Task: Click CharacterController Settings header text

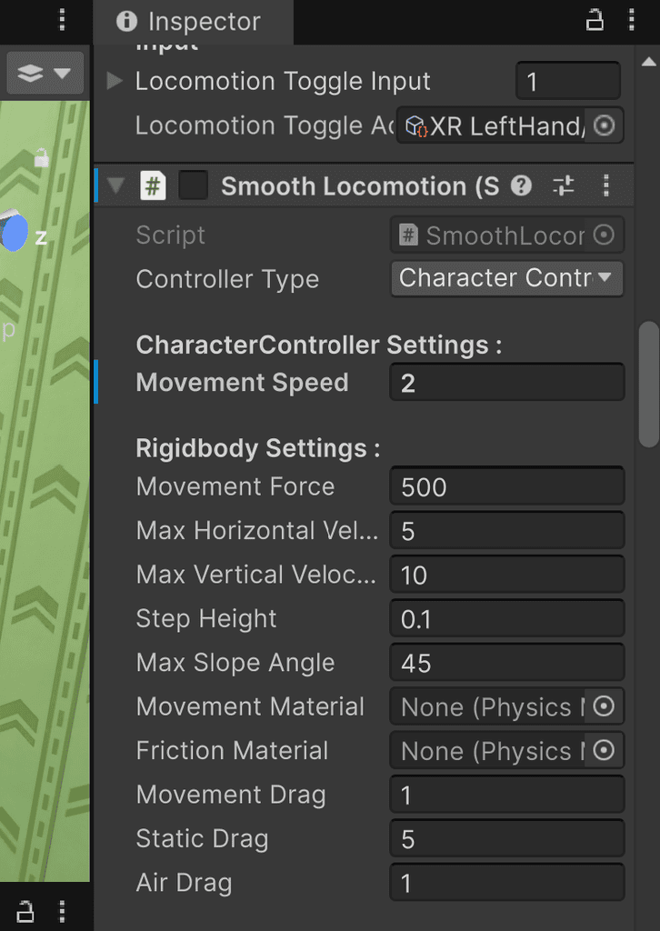Action: 319,345
